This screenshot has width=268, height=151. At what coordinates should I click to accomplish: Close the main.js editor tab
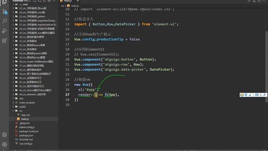[x=78, y=1]
